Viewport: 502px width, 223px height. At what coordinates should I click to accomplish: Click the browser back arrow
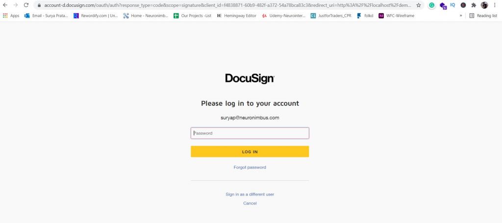(5, 5)
